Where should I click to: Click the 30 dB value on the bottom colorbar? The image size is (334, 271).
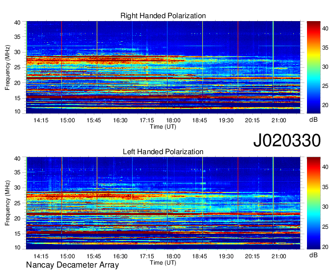(325, 207)
